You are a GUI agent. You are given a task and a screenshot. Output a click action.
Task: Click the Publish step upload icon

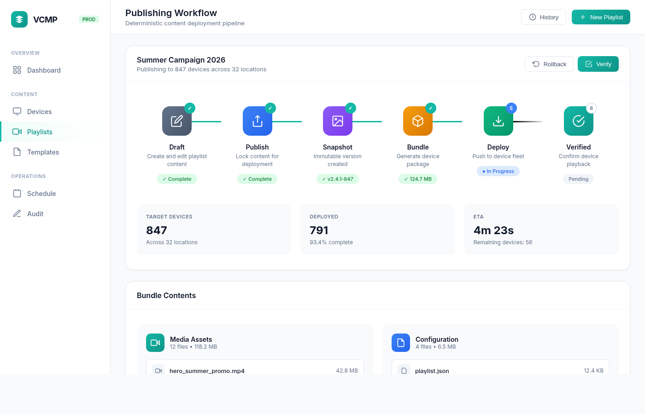(258, 121)
